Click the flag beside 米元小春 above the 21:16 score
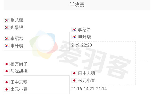This screenshot has width=154, height=107. 74,81
